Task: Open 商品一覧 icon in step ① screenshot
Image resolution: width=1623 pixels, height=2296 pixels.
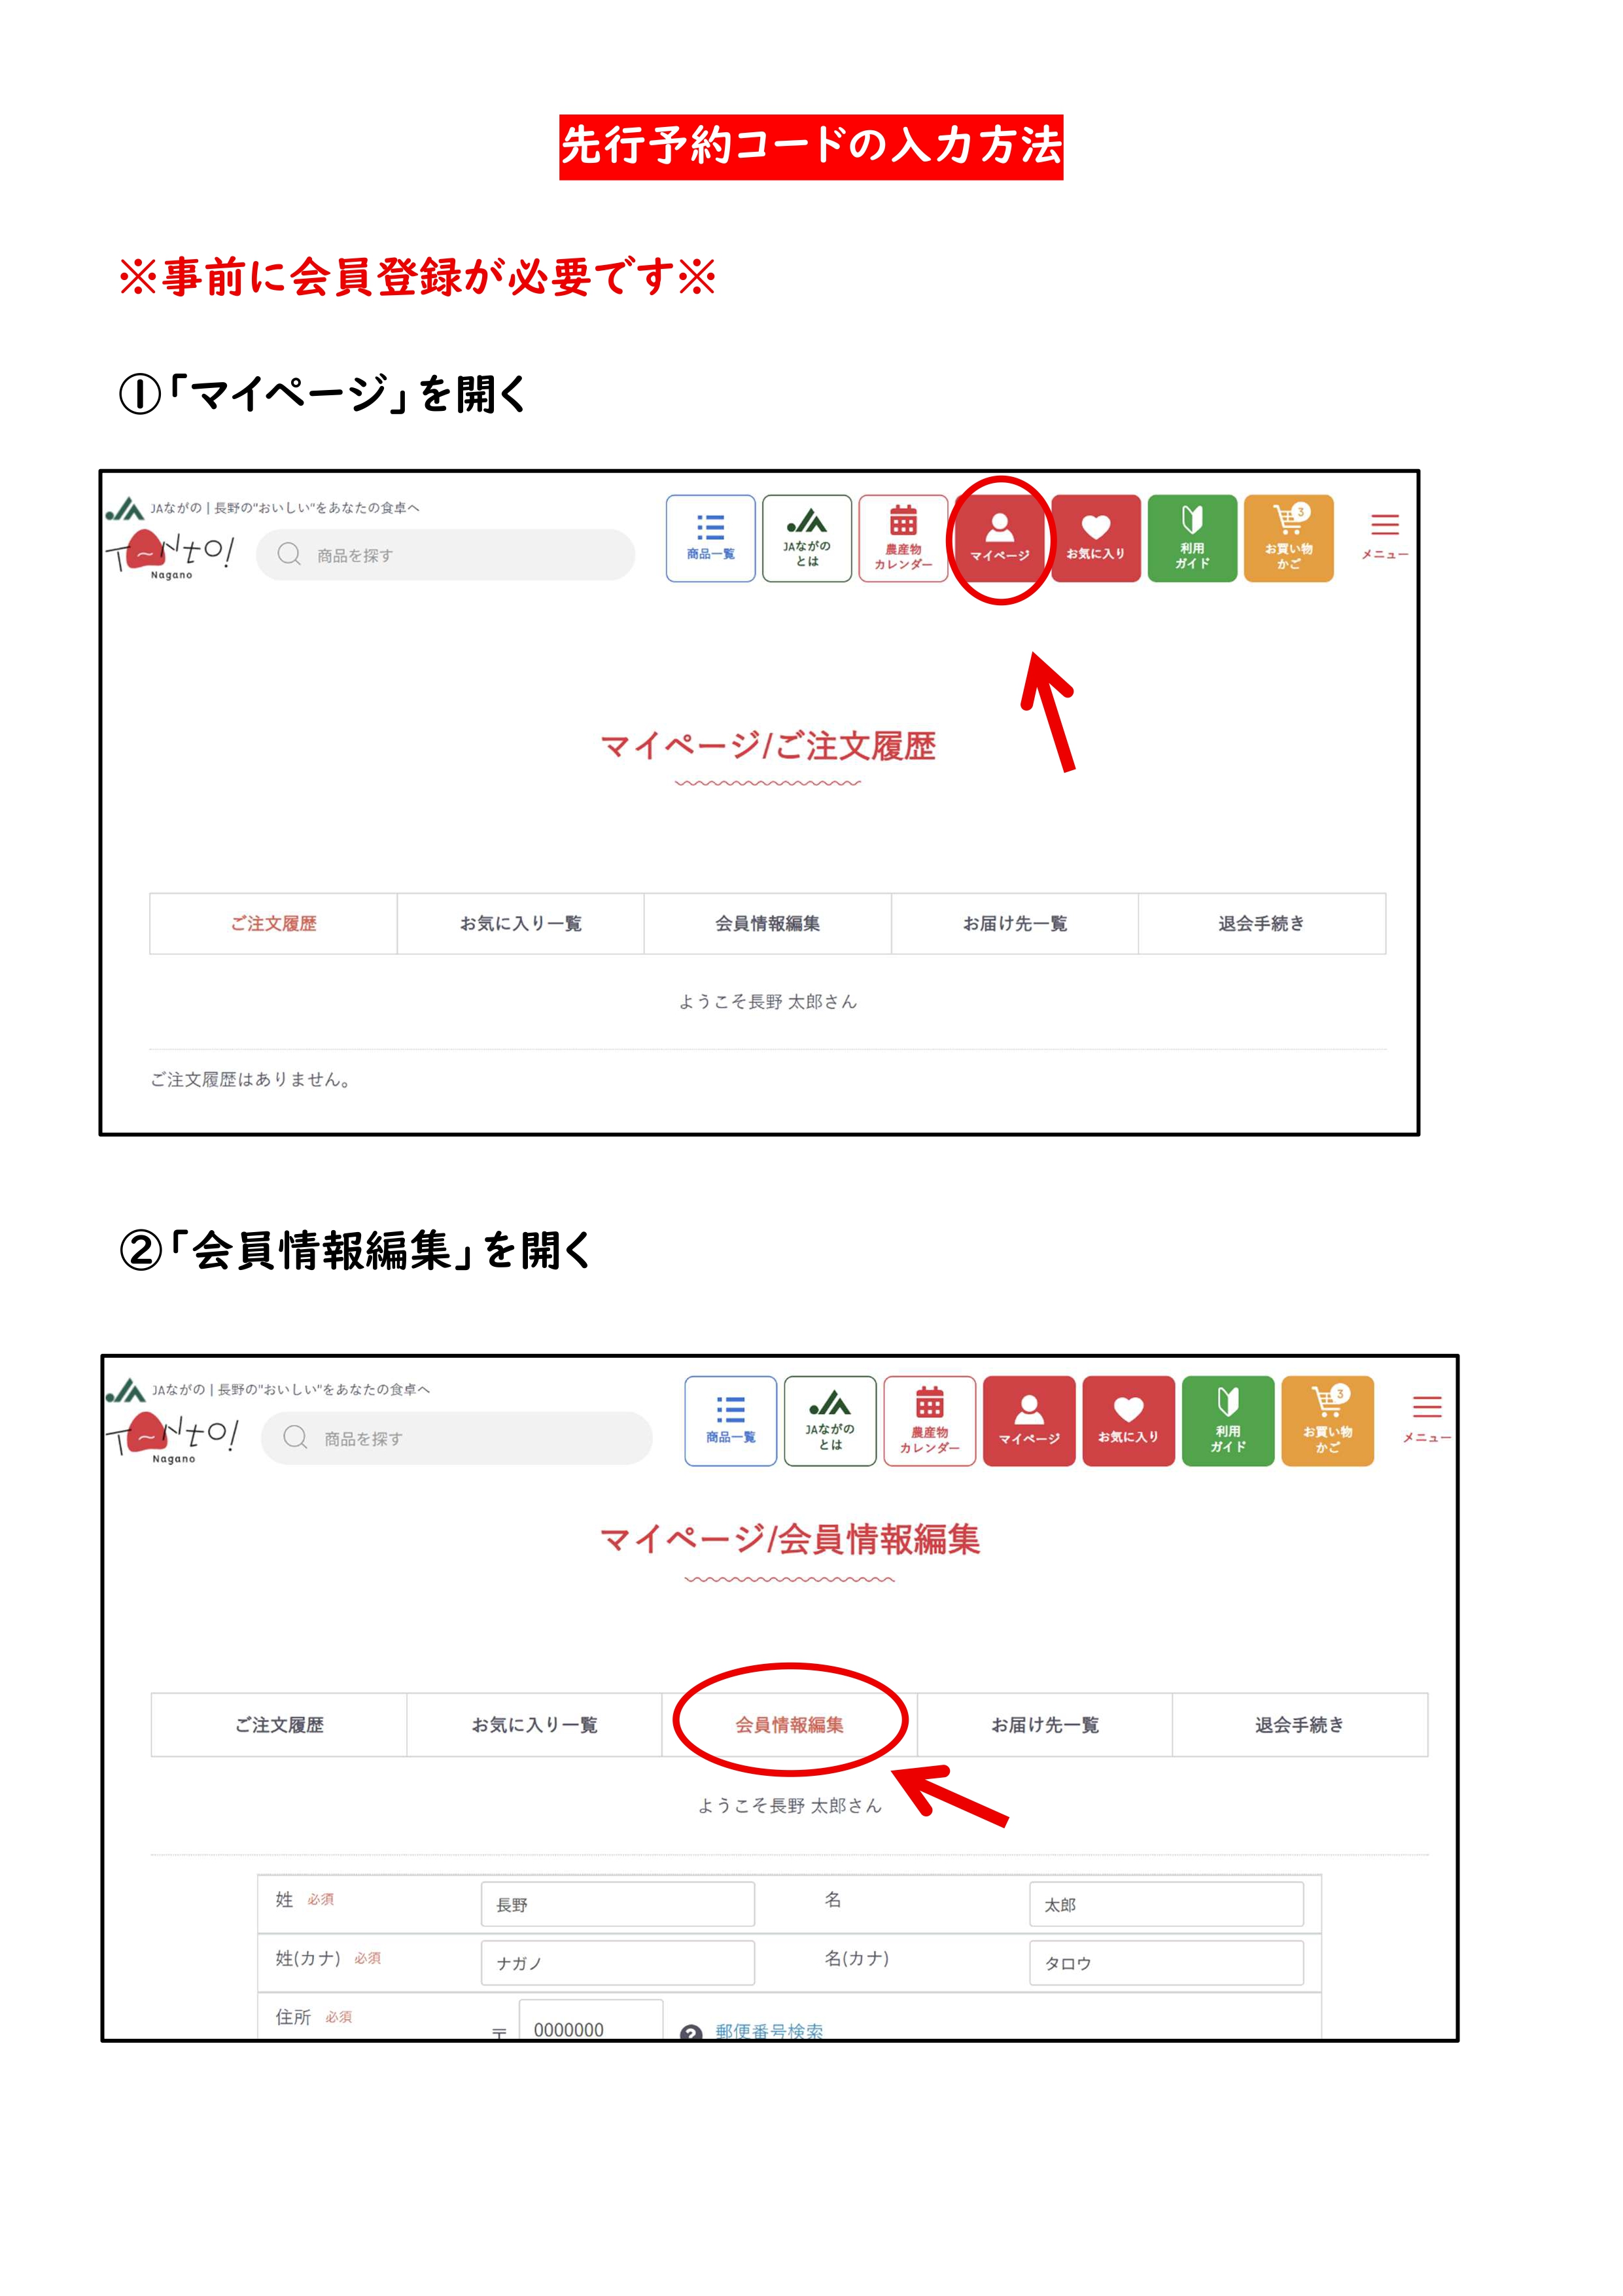Action: click(710, 538)
